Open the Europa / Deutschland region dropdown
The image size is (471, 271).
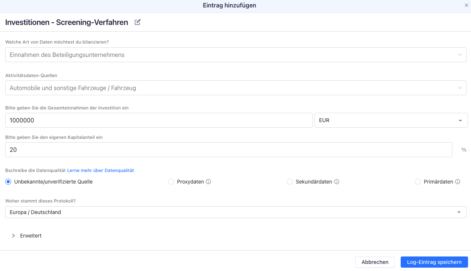tap(236, 212)
